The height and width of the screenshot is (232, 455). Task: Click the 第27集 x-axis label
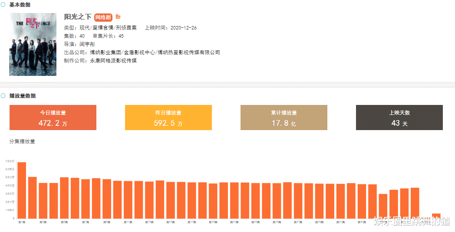tap(298, 222)
